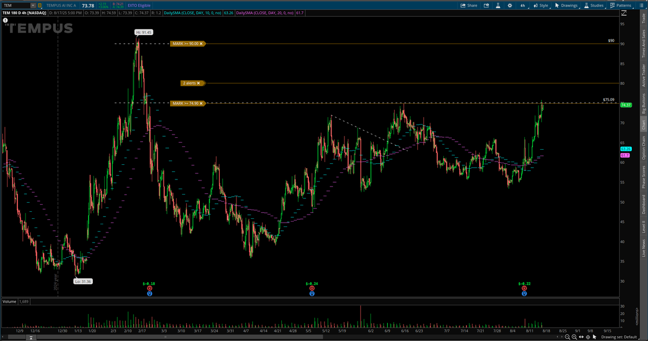Viewport: 648px width, 341px height.
Task: Click the crosshair cursor icon in bottom bar
Action: coord(588,337)
